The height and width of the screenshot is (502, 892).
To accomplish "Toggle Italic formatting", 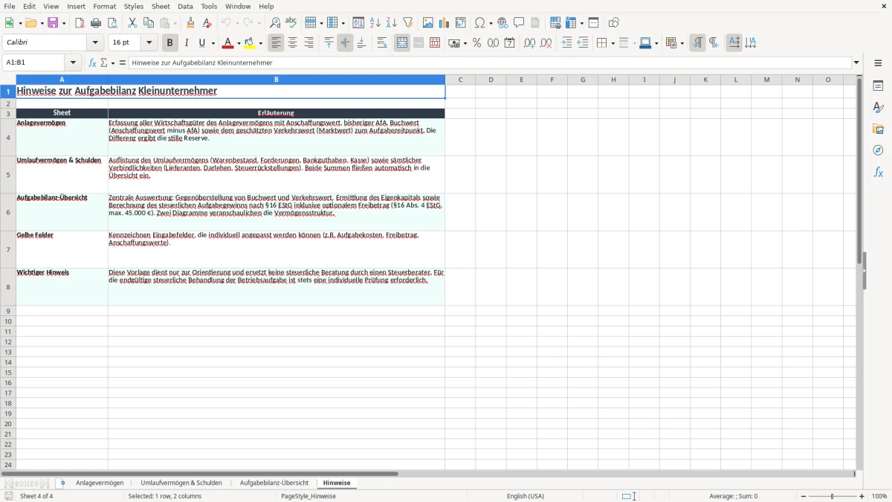I will click(186, 43).
